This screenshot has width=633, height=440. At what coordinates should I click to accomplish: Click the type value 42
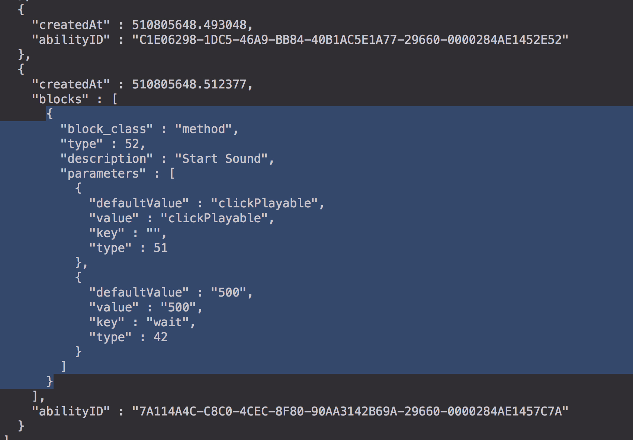161,337
